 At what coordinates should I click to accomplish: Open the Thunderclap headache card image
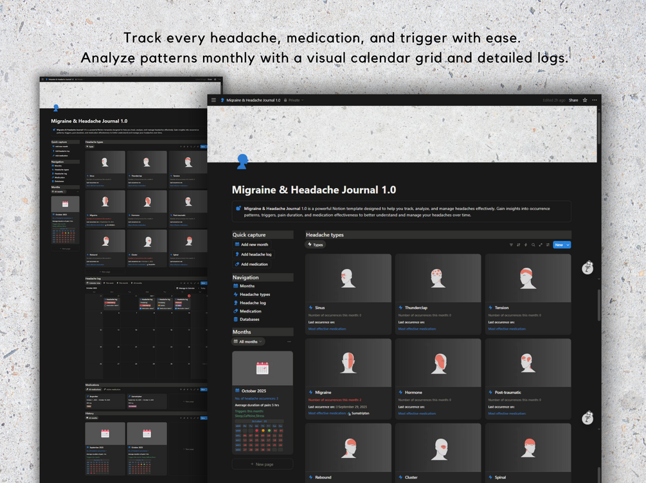[x=438, y=278]
